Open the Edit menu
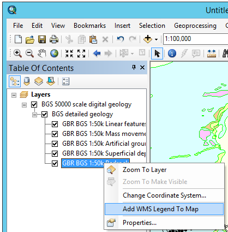The image size is (228, 232). coord(37,26)
